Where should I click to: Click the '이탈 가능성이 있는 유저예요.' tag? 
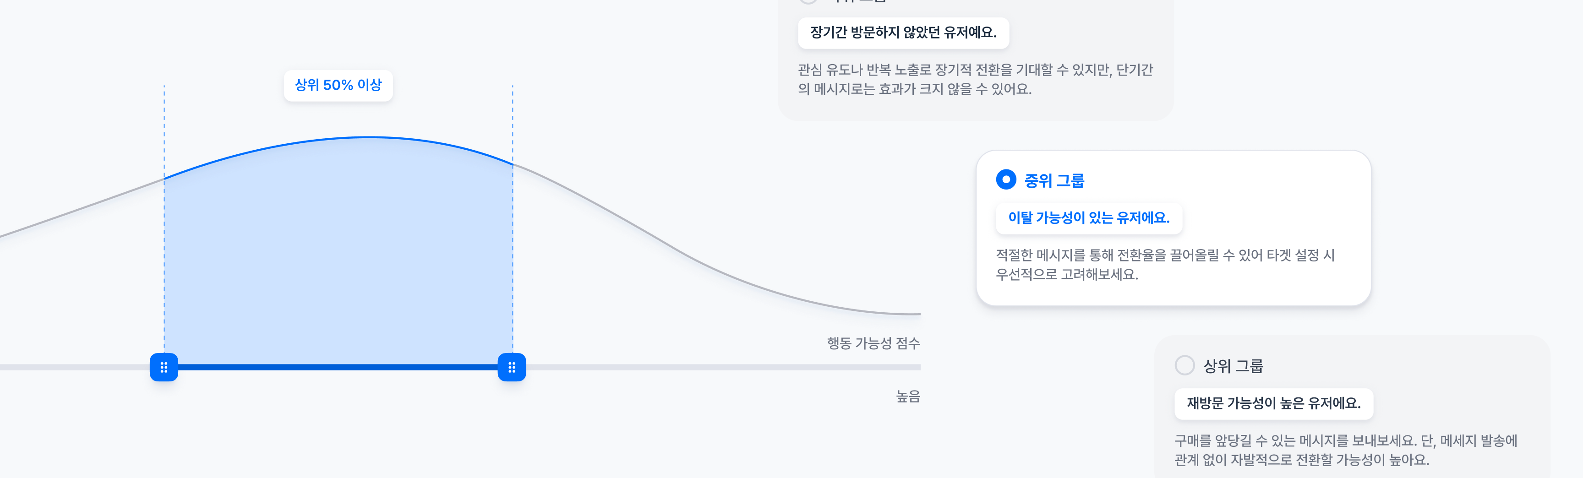[x=1088, y=218]
